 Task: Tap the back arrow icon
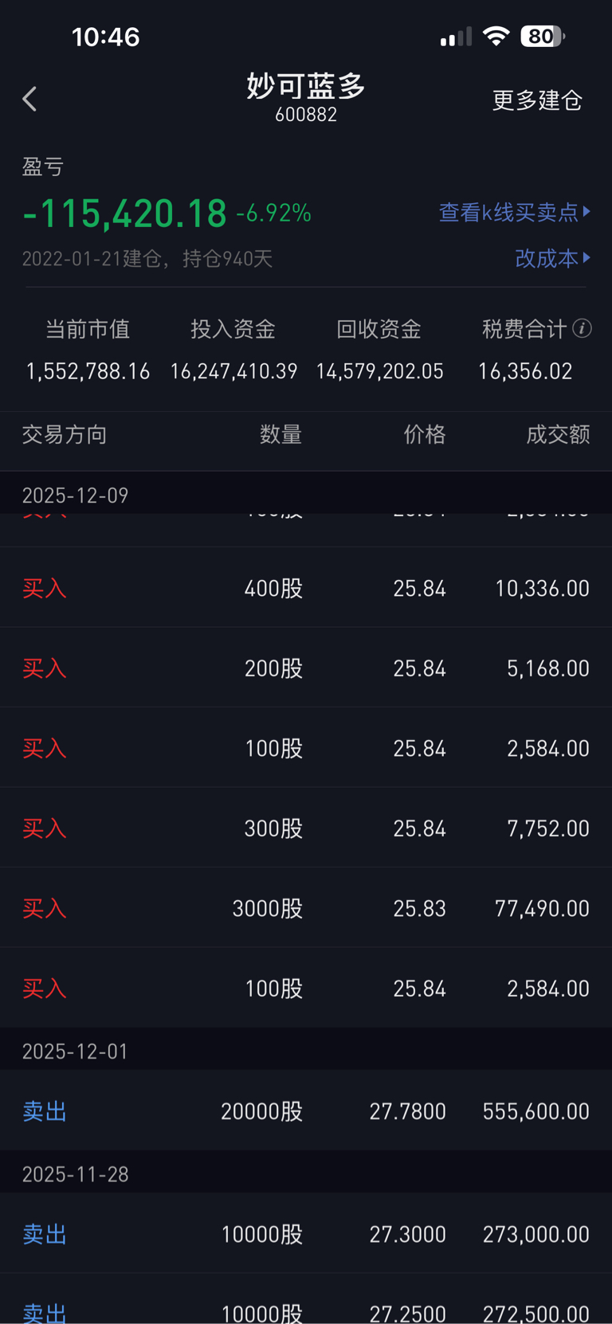(30, 100)
